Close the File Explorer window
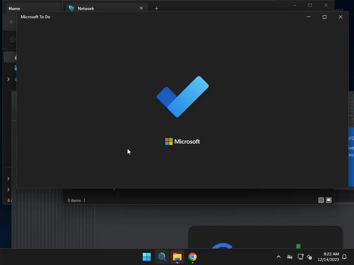 [326, 5]
